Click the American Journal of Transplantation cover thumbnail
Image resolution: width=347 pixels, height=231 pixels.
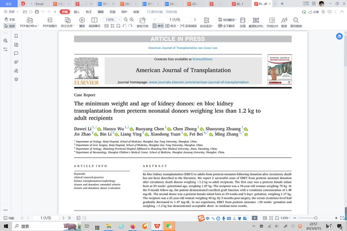pyautogui.click(x=280, y=69)
